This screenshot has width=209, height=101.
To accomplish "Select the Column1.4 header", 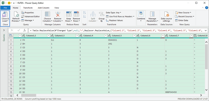I will [93, 36].
